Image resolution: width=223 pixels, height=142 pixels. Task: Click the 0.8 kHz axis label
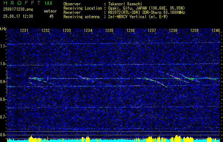[2, 99]
